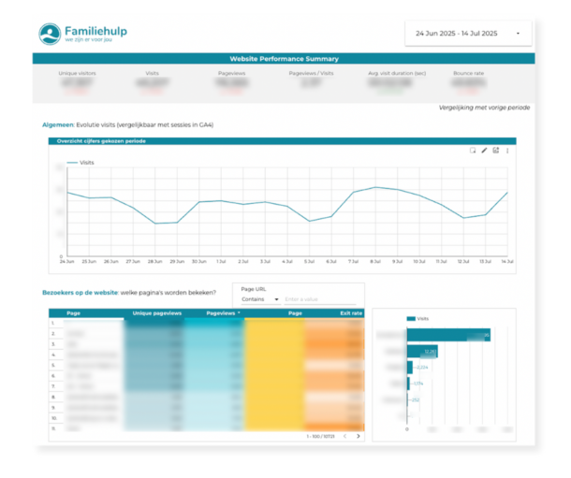Click the largest bar in bar chart
This screenshot has height=478, width=571.
coord(448,335)
